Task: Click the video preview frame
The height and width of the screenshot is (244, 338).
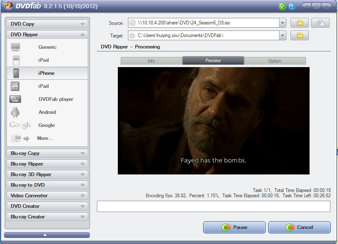Action: click(x=214, y=121)
